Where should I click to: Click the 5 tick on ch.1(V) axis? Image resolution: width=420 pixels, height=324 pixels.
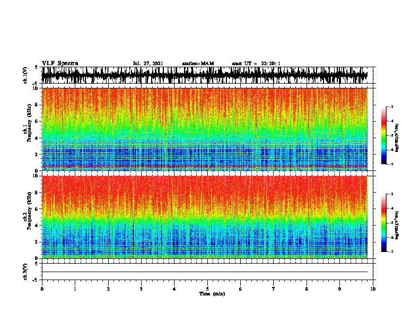[36, 68]
